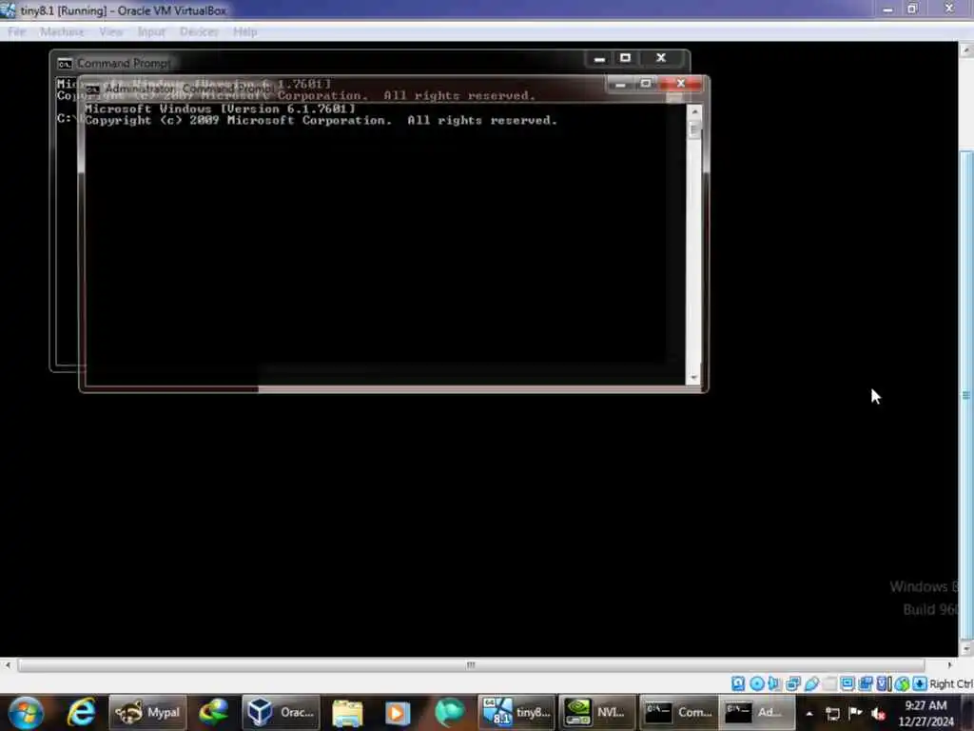The height and width of the screenshot is (731, 974).
Task: Open Windows Explorer folder icon on taskbar
Action: (x=347, y=712)
